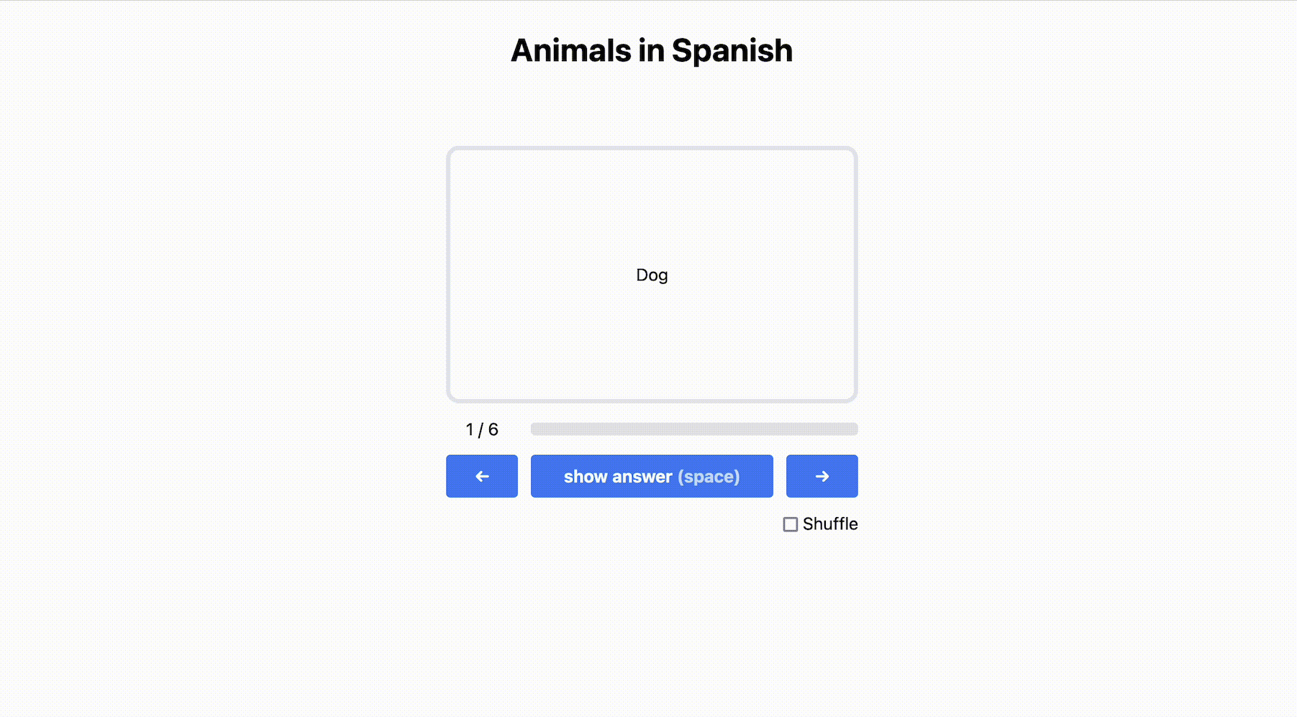Click the word Spanish in the title
1297x717 pixels.
(732, 51)
